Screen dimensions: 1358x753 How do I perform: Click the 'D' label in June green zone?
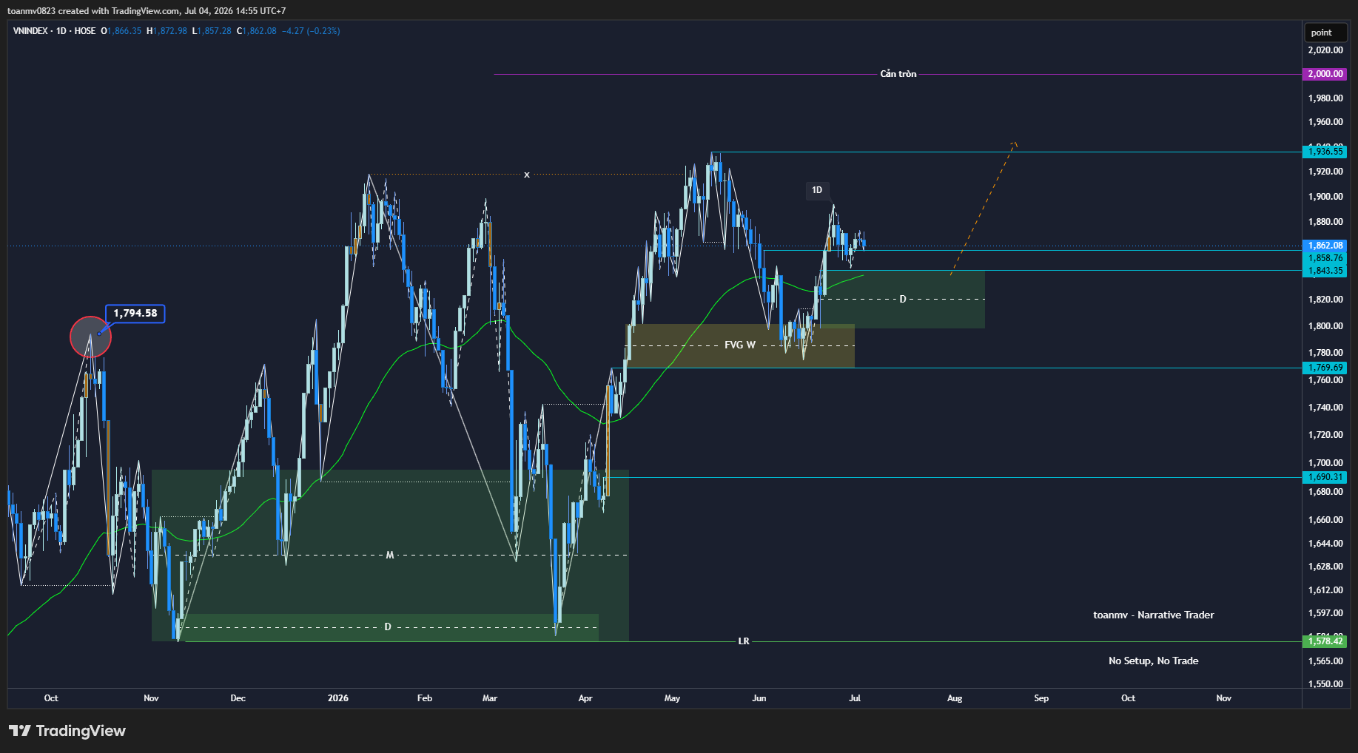903,300
